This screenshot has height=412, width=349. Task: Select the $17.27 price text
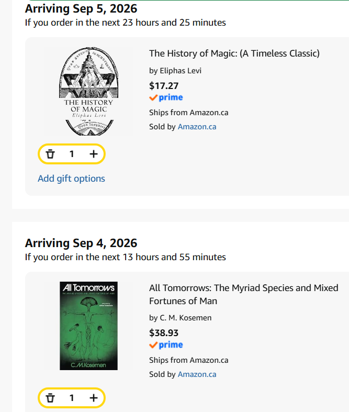point(164,86)
